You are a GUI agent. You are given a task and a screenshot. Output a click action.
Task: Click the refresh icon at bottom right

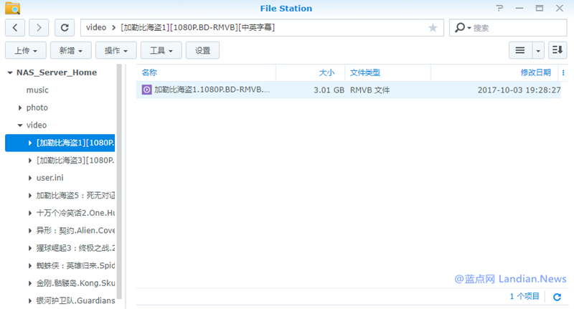pyautogui.click(x=557, y=296)
